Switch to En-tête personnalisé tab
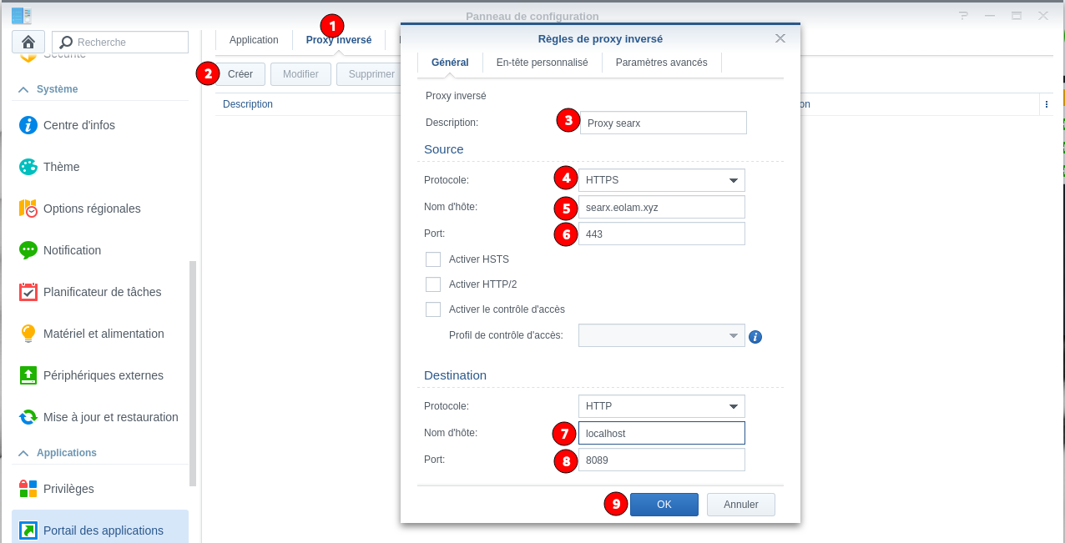Viewport: 1065px width, 543px height. pos(542,63)
